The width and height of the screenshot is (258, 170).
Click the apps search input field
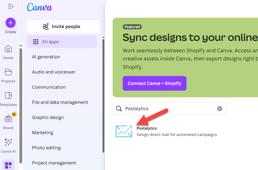coord(169,109)
